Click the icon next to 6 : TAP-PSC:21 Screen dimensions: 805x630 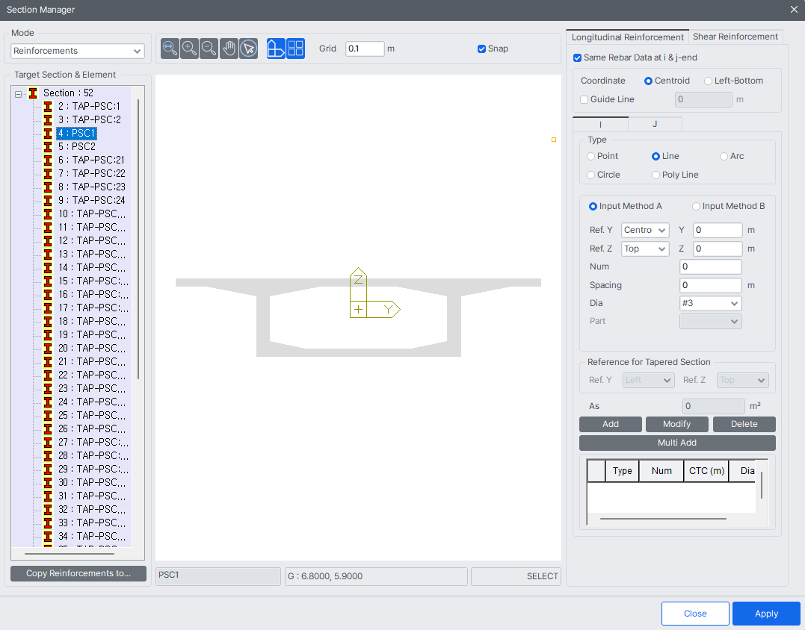(48, 160)
